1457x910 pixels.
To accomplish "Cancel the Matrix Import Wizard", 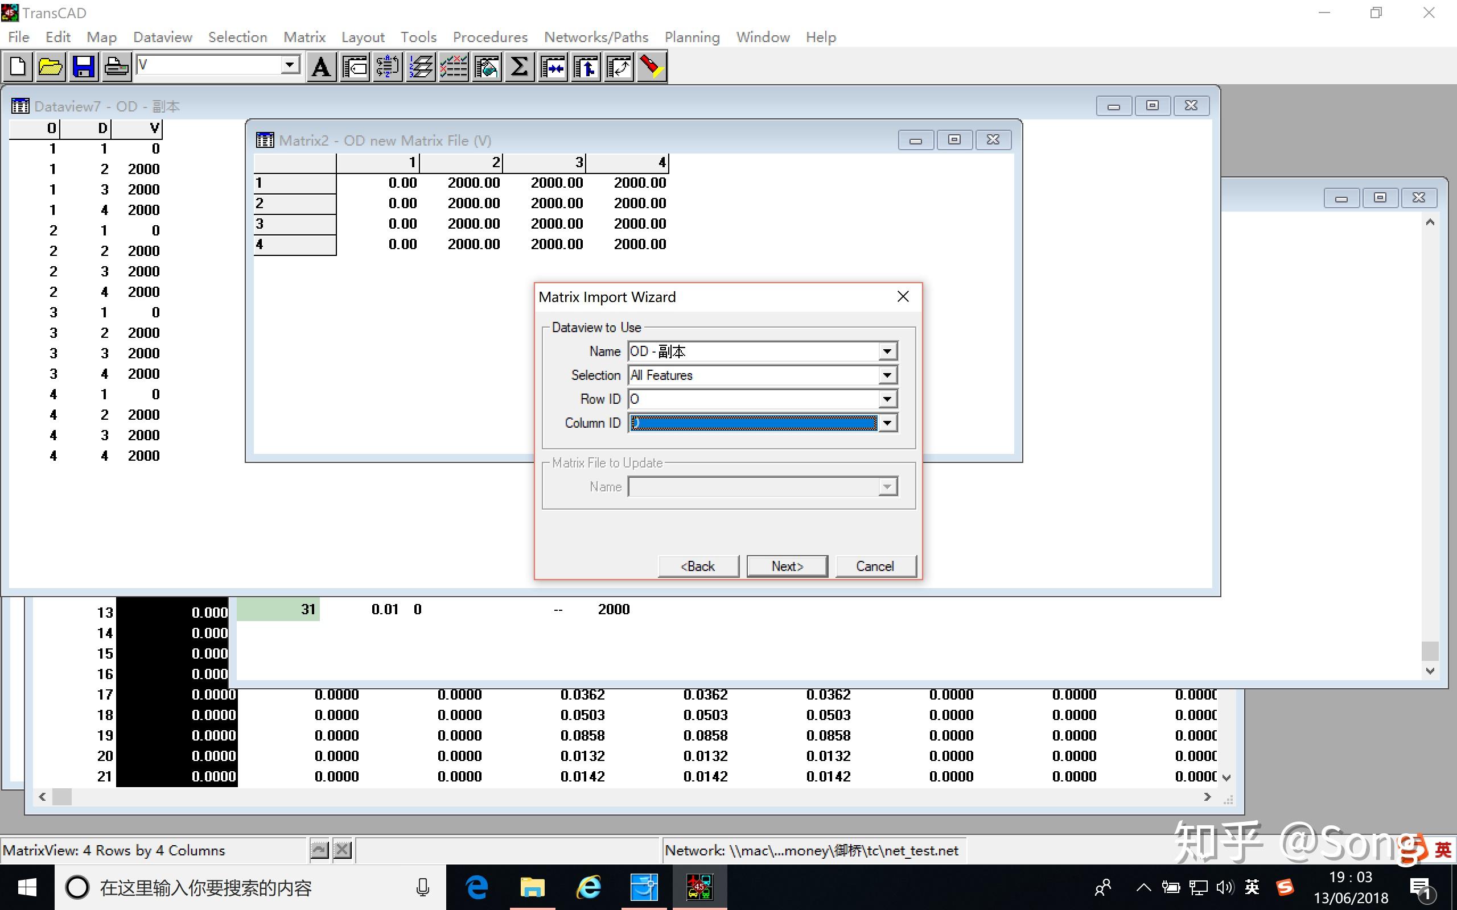I will [x=875, y=566].
